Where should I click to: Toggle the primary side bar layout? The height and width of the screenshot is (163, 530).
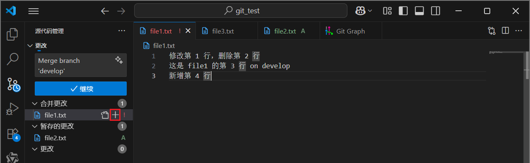pos(403,11)
